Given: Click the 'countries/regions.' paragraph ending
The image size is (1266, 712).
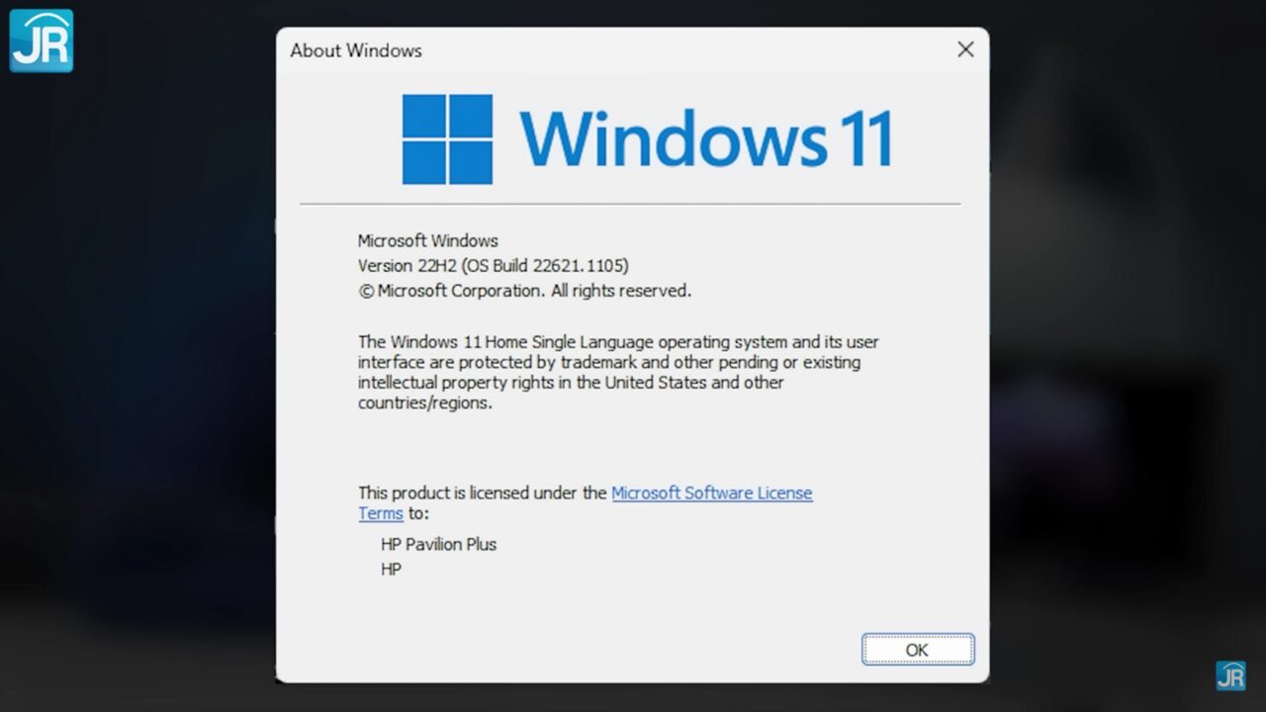Looking at the screenshot, I should point(424,403).
